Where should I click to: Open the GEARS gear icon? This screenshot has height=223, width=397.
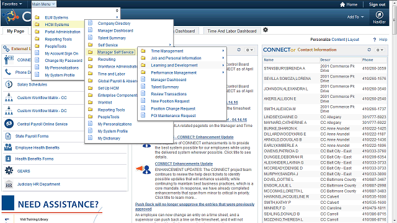coord(9,171)
